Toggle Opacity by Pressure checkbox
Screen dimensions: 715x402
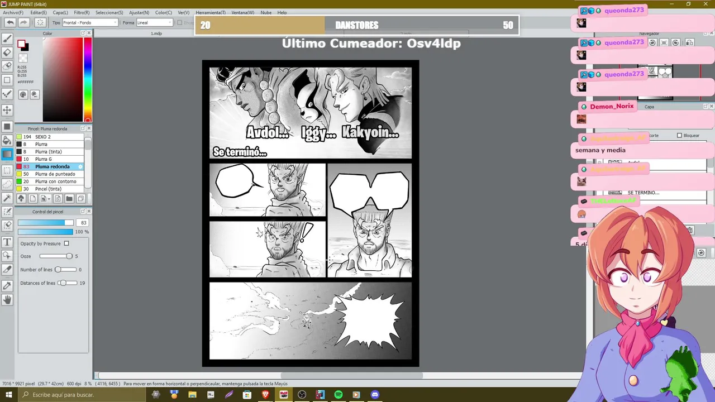point(66,243)
